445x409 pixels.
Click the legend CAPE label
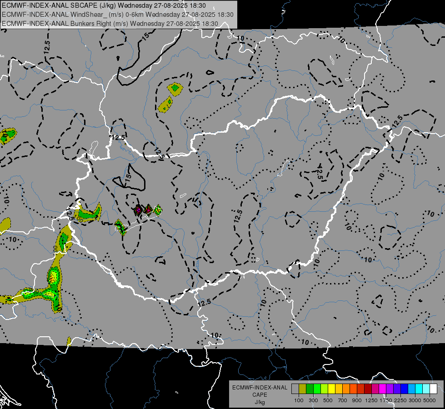pos(260,395)
